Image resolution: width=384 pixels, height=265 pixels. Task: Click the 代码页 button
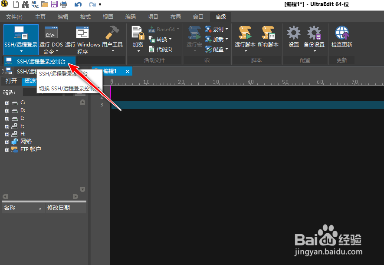click(x=161, y=49)
